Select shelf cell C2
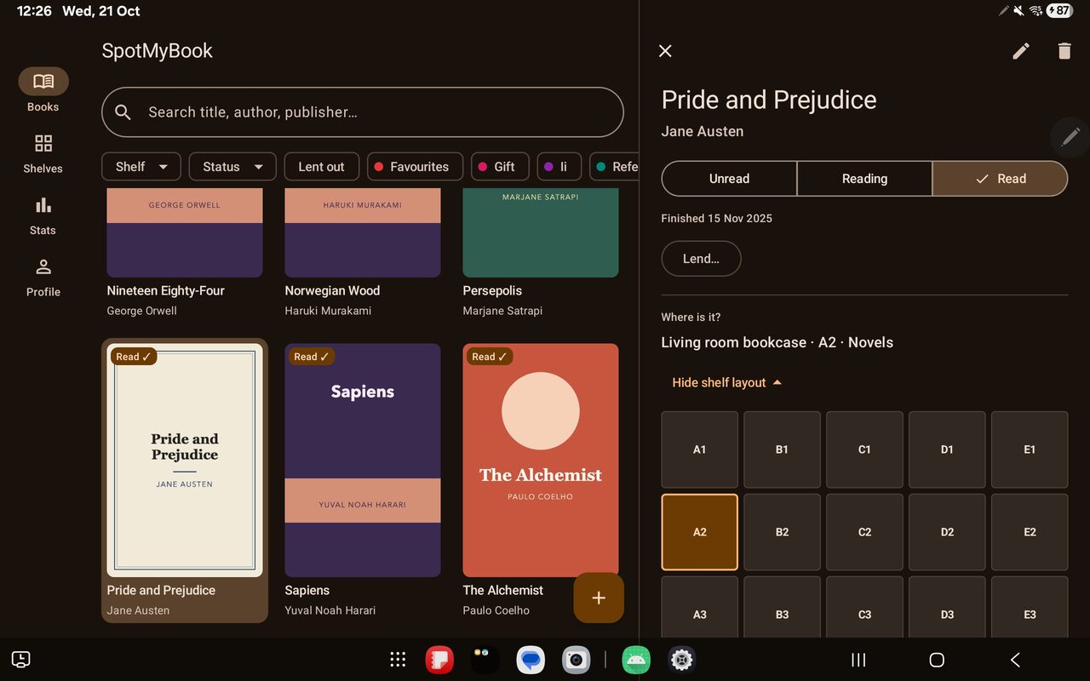 tap(864, 532)
